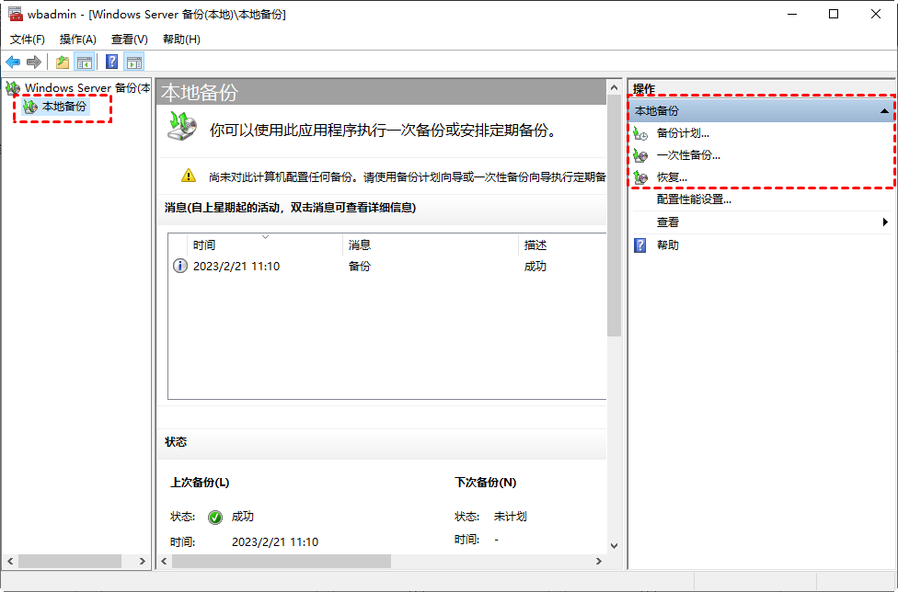Click the Forward arrow toolbar icon
The height and width of the screenshot is (592, 898).
click(34, 62)
